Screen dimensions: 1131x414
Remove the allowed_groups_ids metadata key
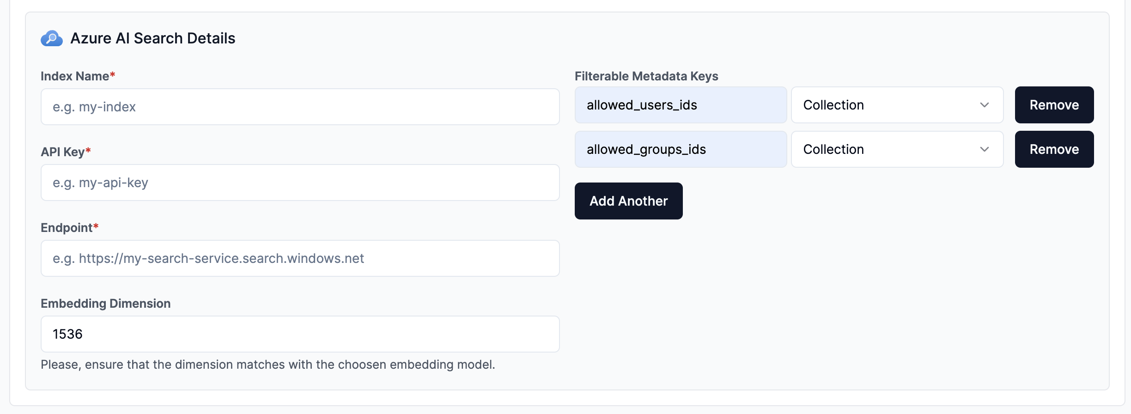pyautogui.click(x=1054, y=149)
